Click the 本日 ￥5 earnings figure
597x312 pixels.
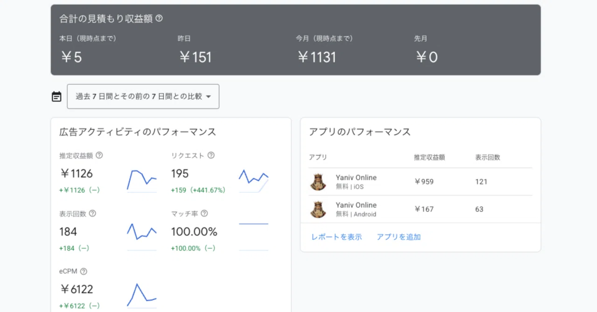(x=71, y=57)
